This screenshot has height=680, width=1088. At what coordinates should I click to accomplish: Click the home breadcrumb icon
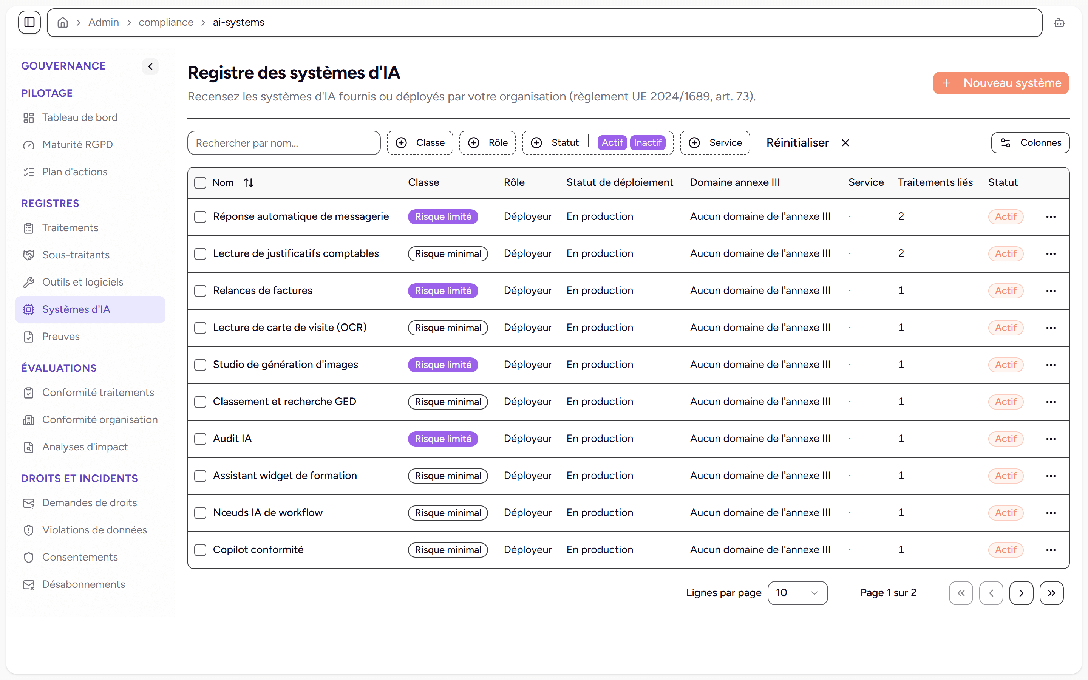63,23
